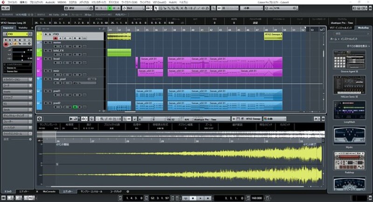Select the Padshop instrument

(x=349, y=161)
